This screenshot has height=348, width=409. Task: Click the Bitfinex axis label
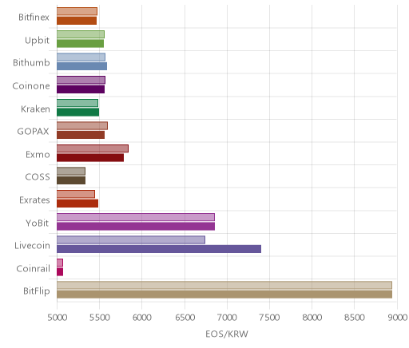[x=34, y=18]
